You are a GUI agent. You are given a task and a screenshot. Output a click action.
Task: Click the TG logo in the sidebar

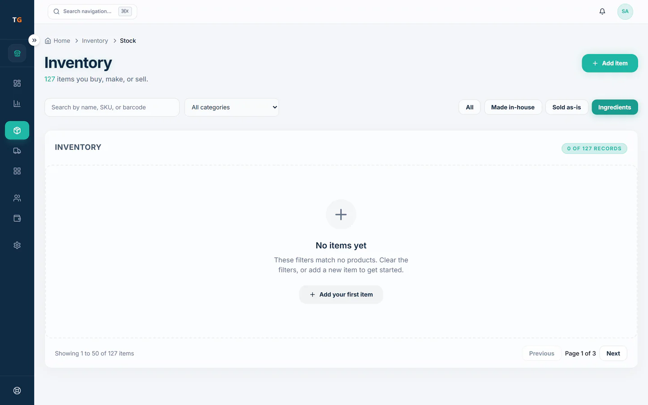[17, 20]
